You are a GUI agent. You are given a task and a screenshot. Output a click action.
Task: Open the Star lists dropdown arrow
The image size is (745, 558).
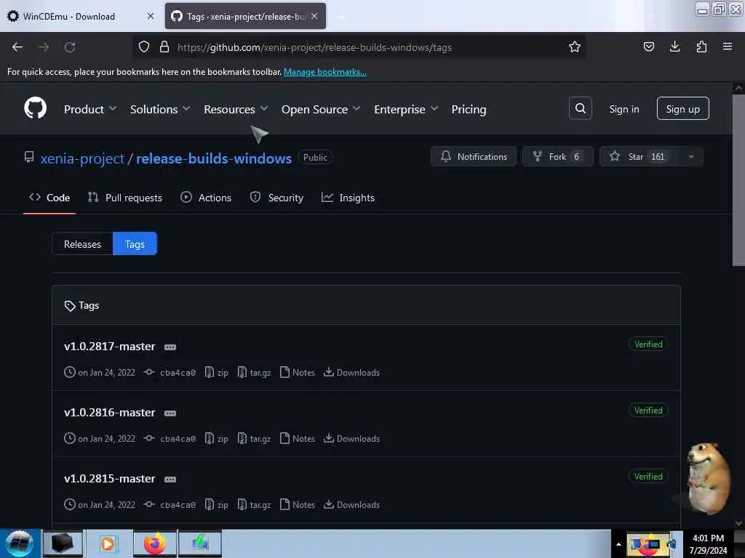691,157
